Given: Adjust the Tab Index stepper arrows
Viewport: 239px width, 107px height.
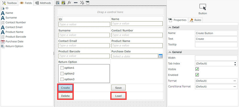Looking at the screenshot, I should 235,64.
